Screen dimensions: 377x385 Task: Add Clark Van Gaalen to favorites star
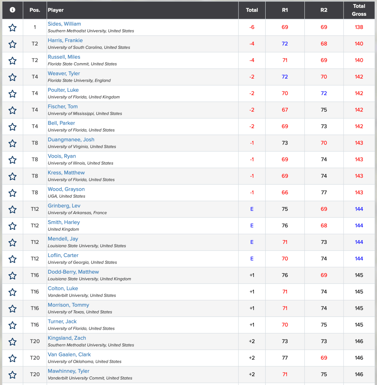point(12,358)
